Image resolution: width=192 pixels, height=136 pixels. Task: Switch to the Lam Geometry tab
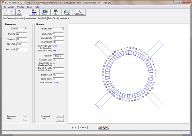pos(8,18)
